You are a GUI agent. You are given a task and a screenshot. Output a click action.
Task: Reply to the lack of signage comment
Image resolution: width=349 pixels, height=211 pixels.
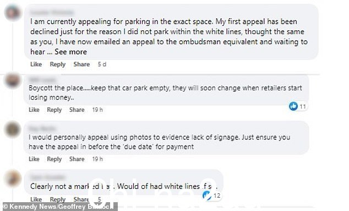pyautogui.click(x=54, y=159)
